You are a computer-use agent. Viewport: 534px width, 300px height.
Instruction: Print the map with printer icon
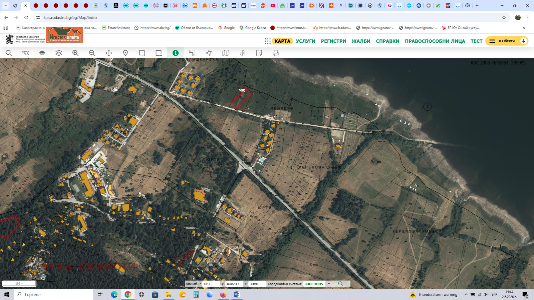[x=276, y=53]
